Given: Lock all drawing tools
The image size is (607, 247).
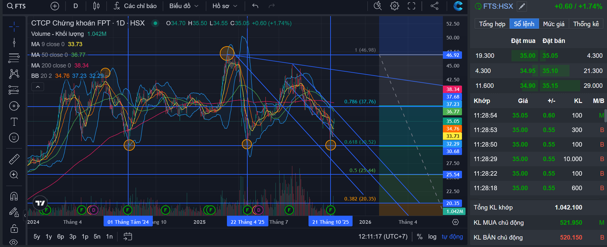Looking at the screenshot, I should tap(14, 228).
